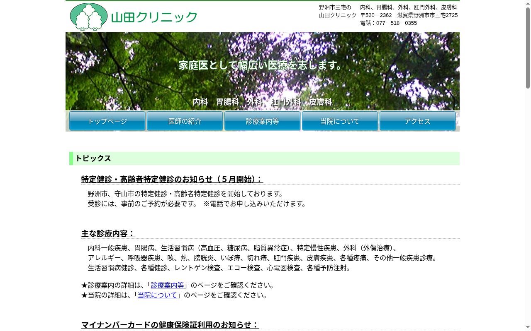The image size is (531, 331).
Task: Open the アクセス navigation button
Action: coord(418,121)
